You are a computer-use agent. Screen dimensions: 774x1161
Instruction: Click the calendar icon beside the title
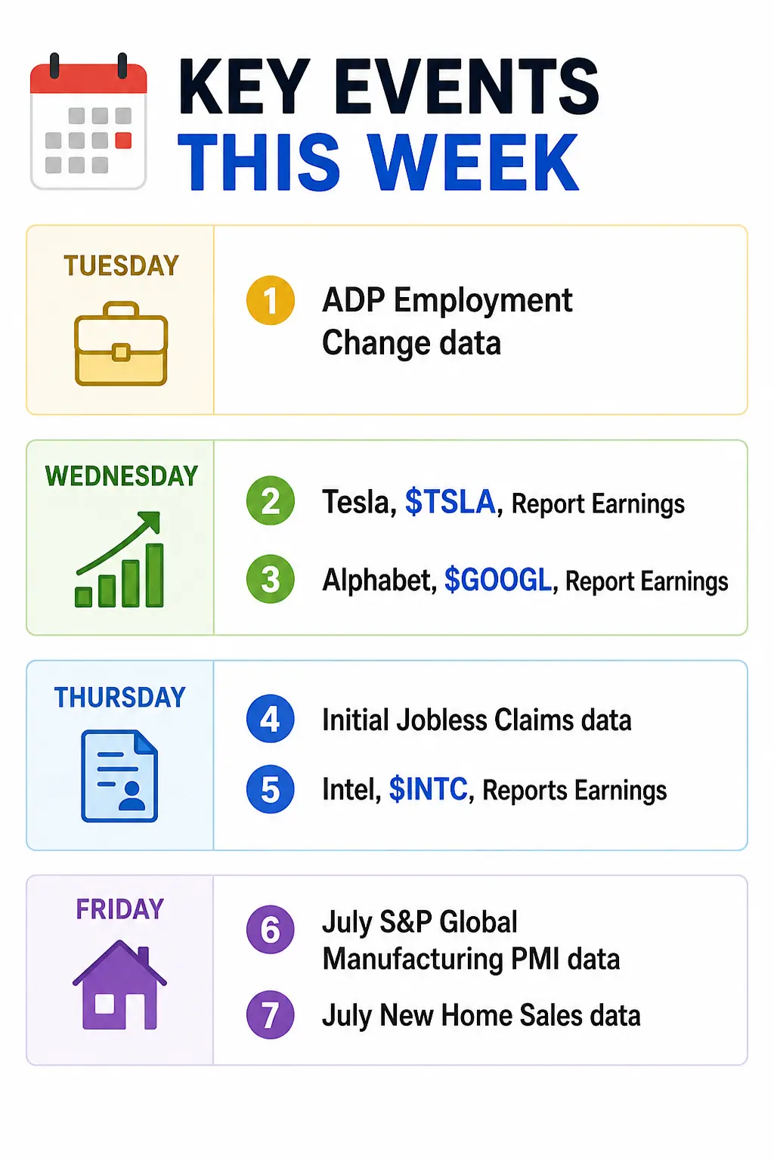click(x=88, y=121)
